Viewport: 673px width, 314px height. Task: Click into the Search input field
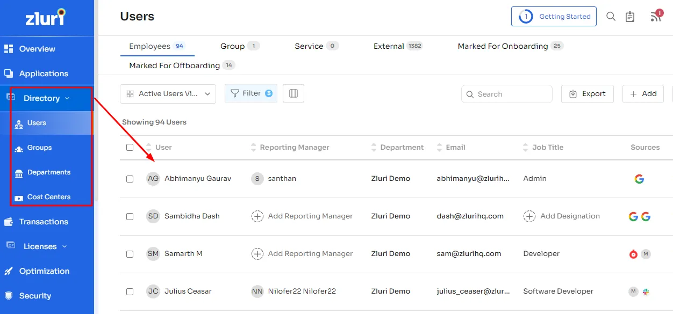507,94
